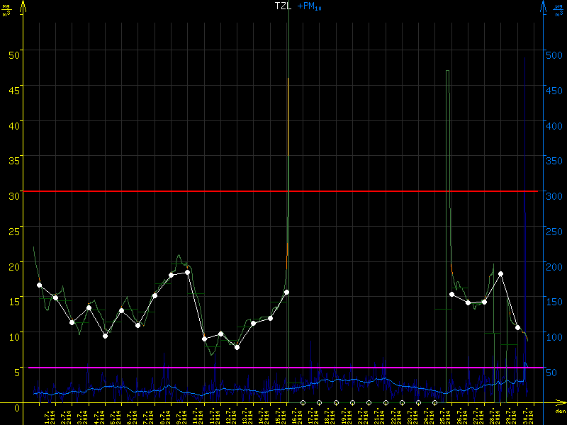567x425 pixels.
Task: Click the first hollow circle on x-axis
Action: click(303, 403)
